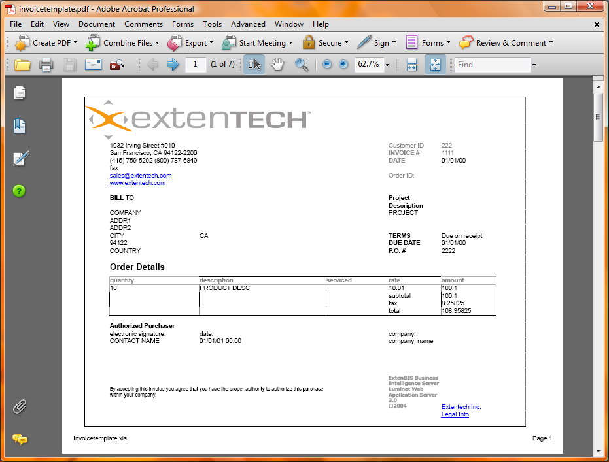Click the Review & Comment icon
609x462 pixels.
point(466,42)
